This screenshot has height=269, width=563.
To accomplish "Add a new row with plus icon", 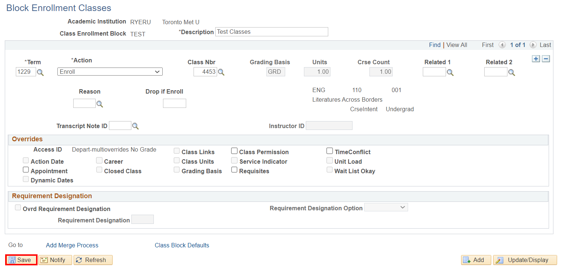I will pyautogui.click(x=536, y=59).
